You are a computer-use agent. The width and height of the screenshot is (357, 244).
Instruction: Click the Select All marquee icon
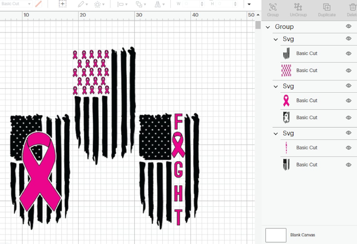point(62,4)
